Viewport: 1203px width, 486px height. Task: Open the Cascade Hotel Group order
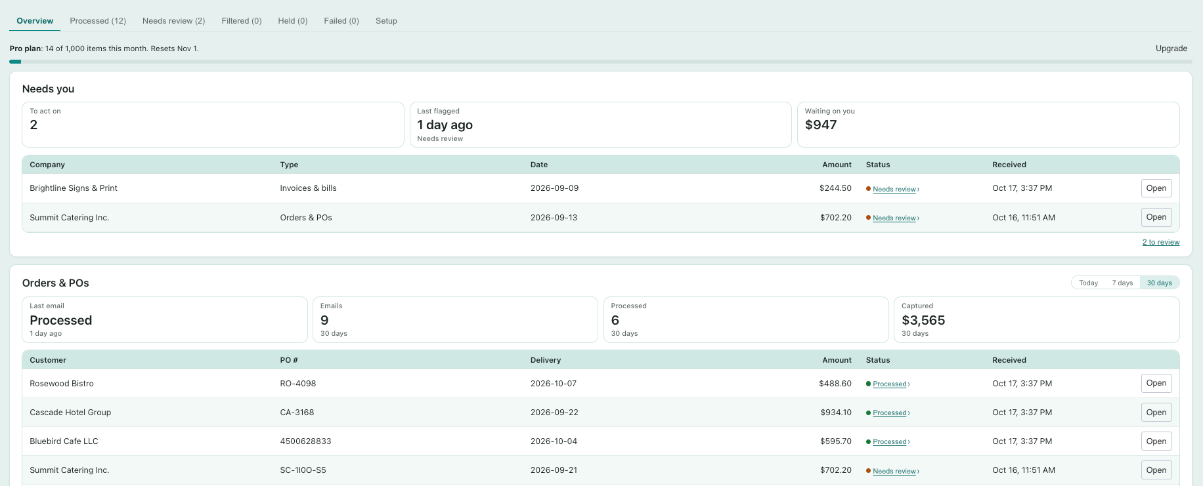point(1156,413)
